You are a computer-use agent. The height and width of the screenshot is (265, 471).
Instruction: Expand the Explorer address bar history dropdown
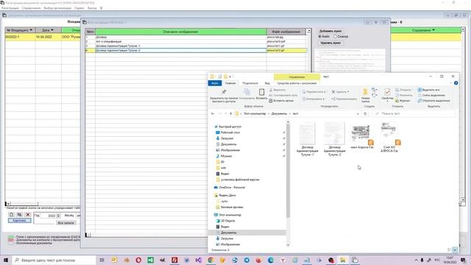358,113
